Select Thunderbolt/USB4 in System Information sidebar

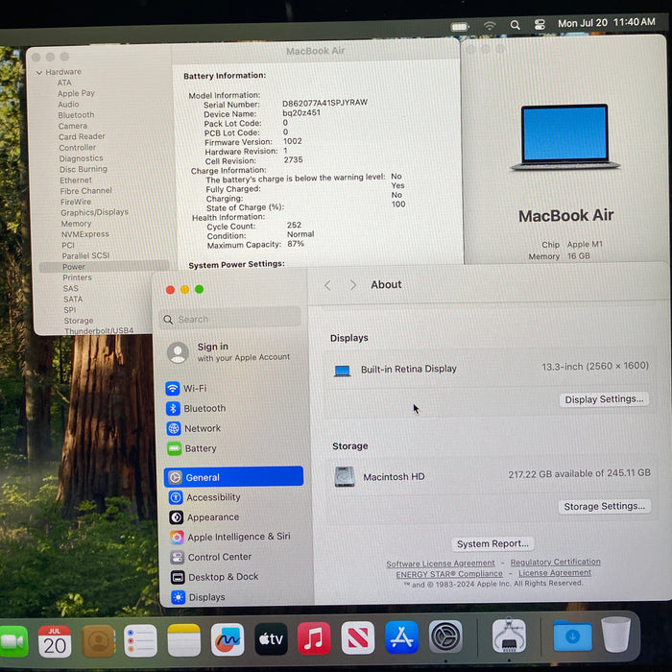tap(99, 330)
